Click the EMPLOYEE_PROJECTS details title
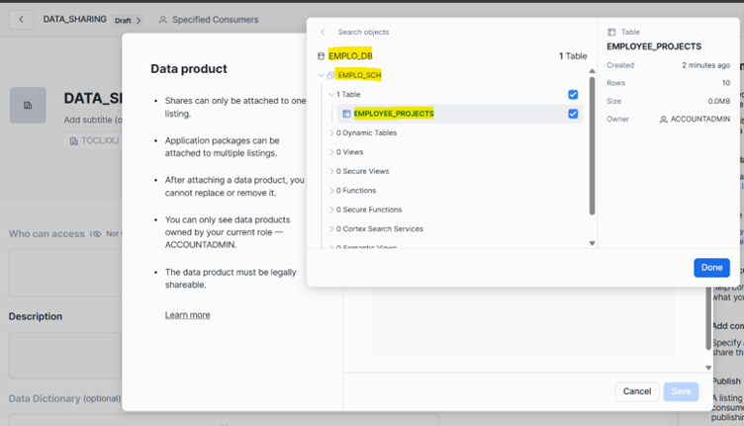Screen dimensions: 744x426 click(654, 46)
